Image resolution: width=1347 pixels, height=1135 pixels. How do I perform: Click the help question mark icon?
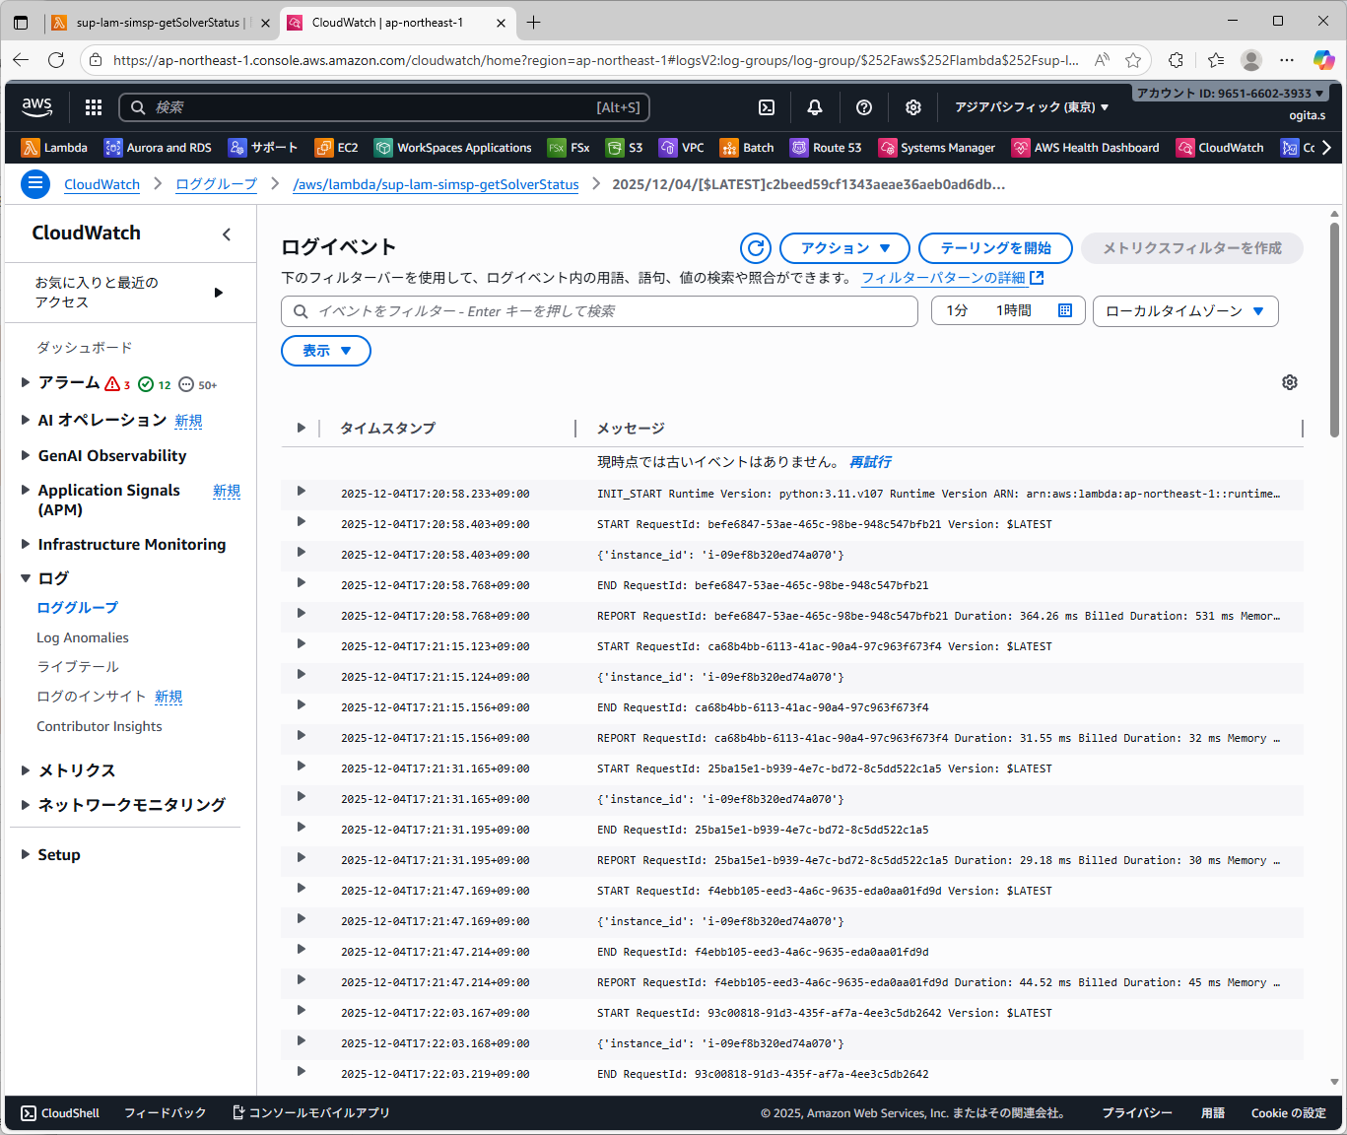[864, 107]
